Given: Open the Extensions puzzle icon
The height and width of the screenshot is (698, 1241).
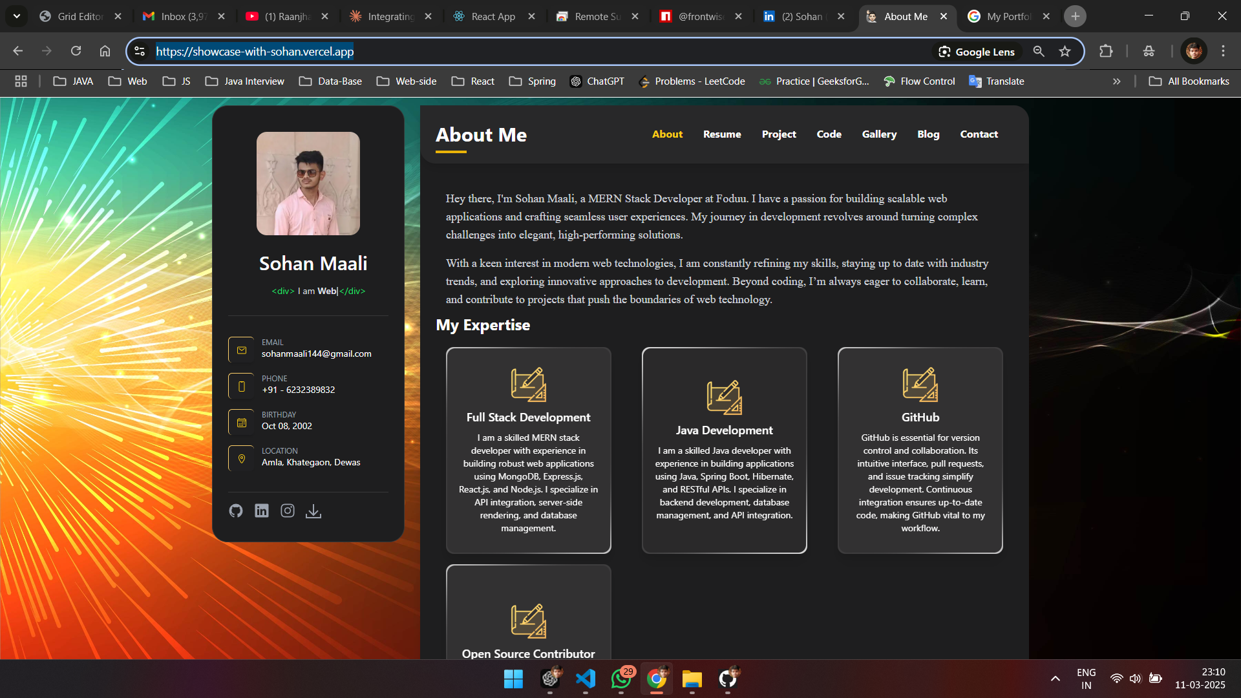Looking at the screenshot, I should point(1106,51).
